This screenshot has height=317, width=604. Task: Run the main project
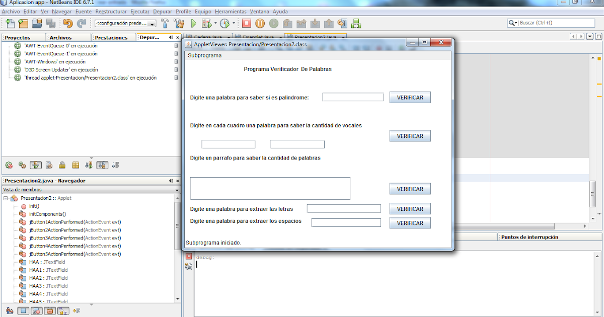click(193, 23)
